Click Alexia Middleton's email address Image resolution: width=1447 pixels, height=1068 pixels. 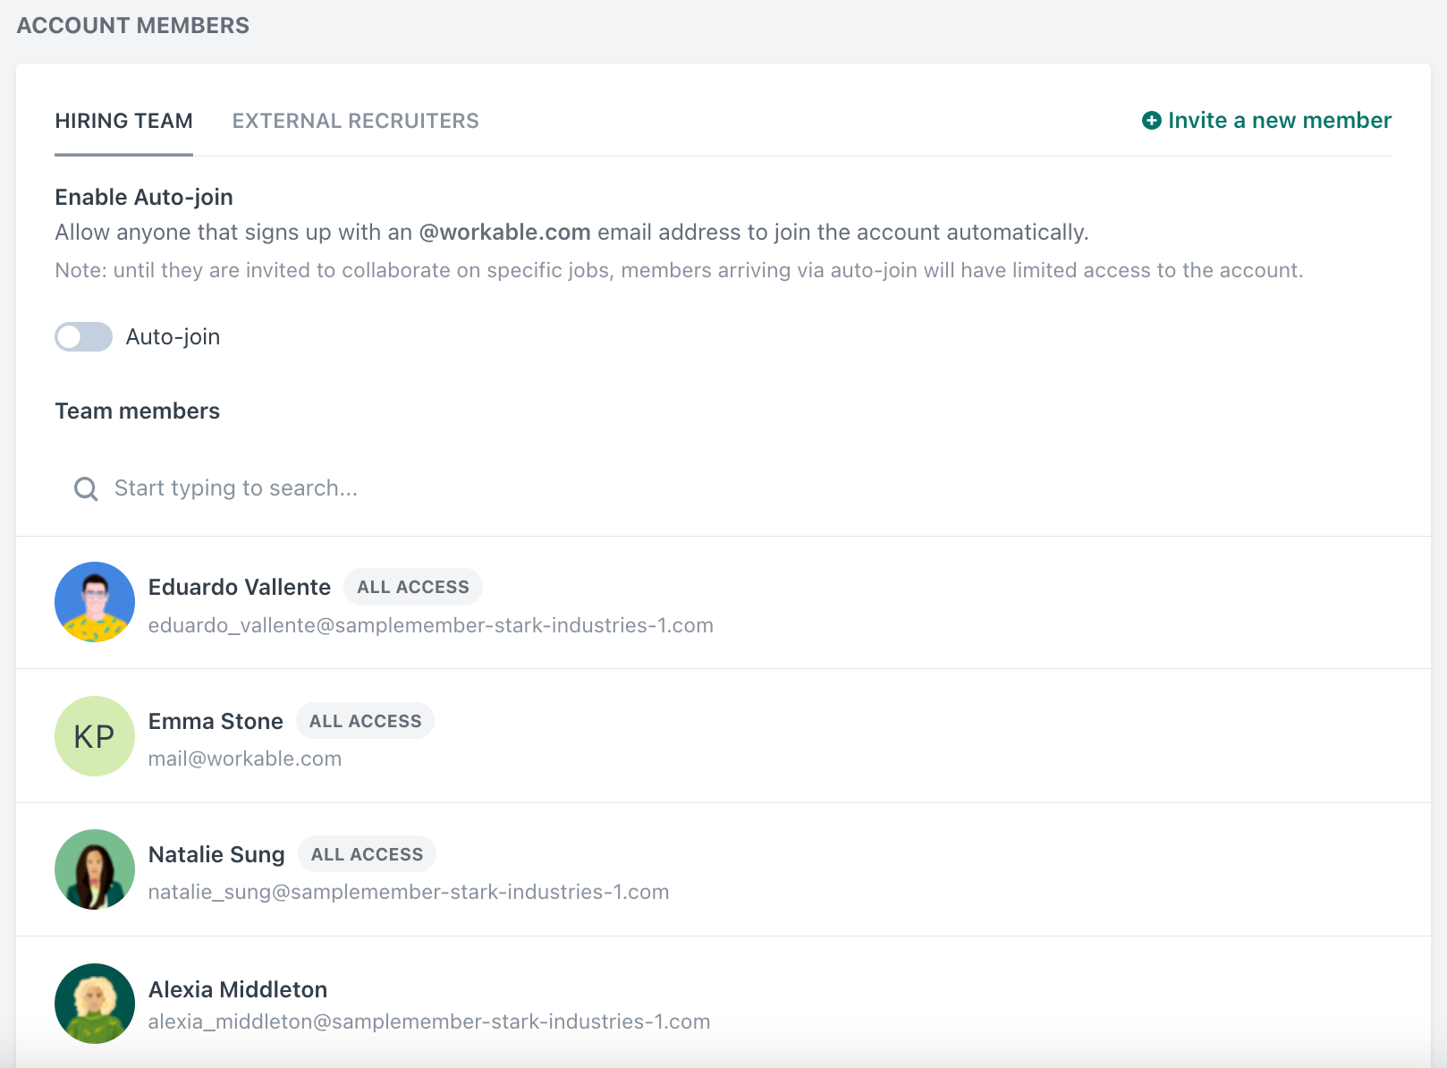[x=429, y=1022]
